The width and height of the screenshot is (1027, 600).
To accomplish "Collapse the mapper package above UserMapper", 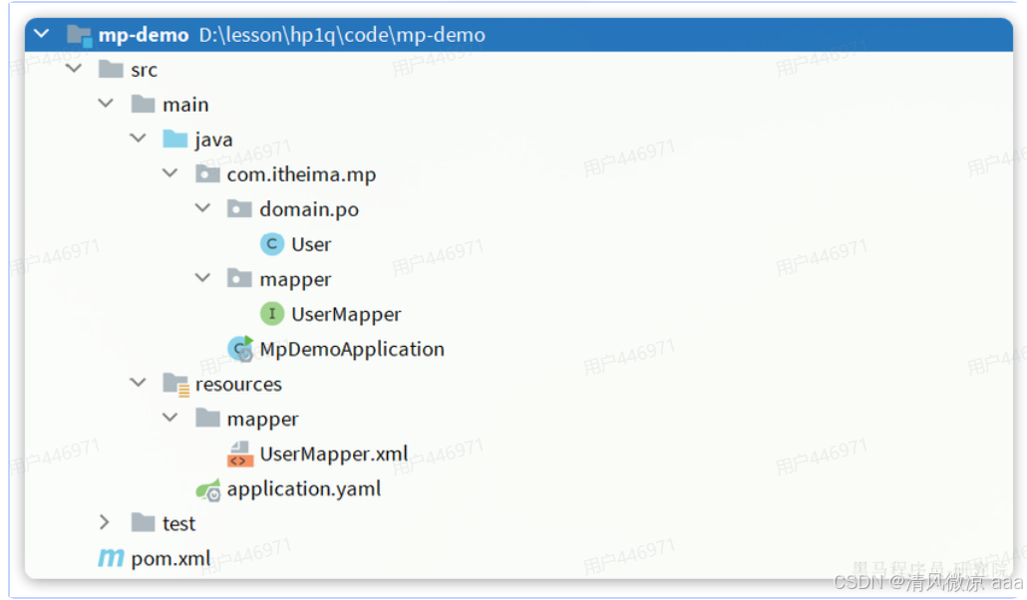I will pos(202,278).
